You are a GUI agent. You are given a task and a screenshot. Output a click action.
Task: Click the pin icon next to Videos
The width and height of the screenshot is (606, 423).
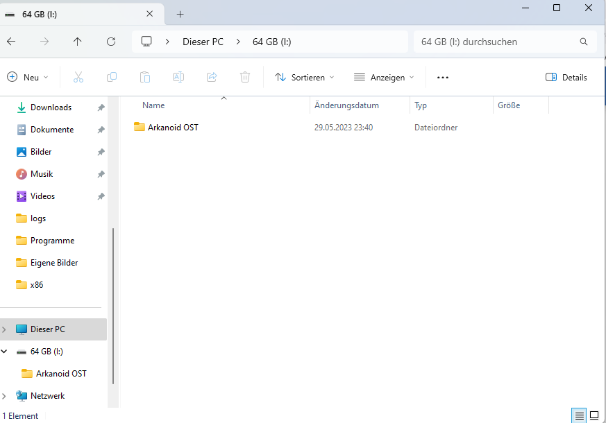coord(101,196)
